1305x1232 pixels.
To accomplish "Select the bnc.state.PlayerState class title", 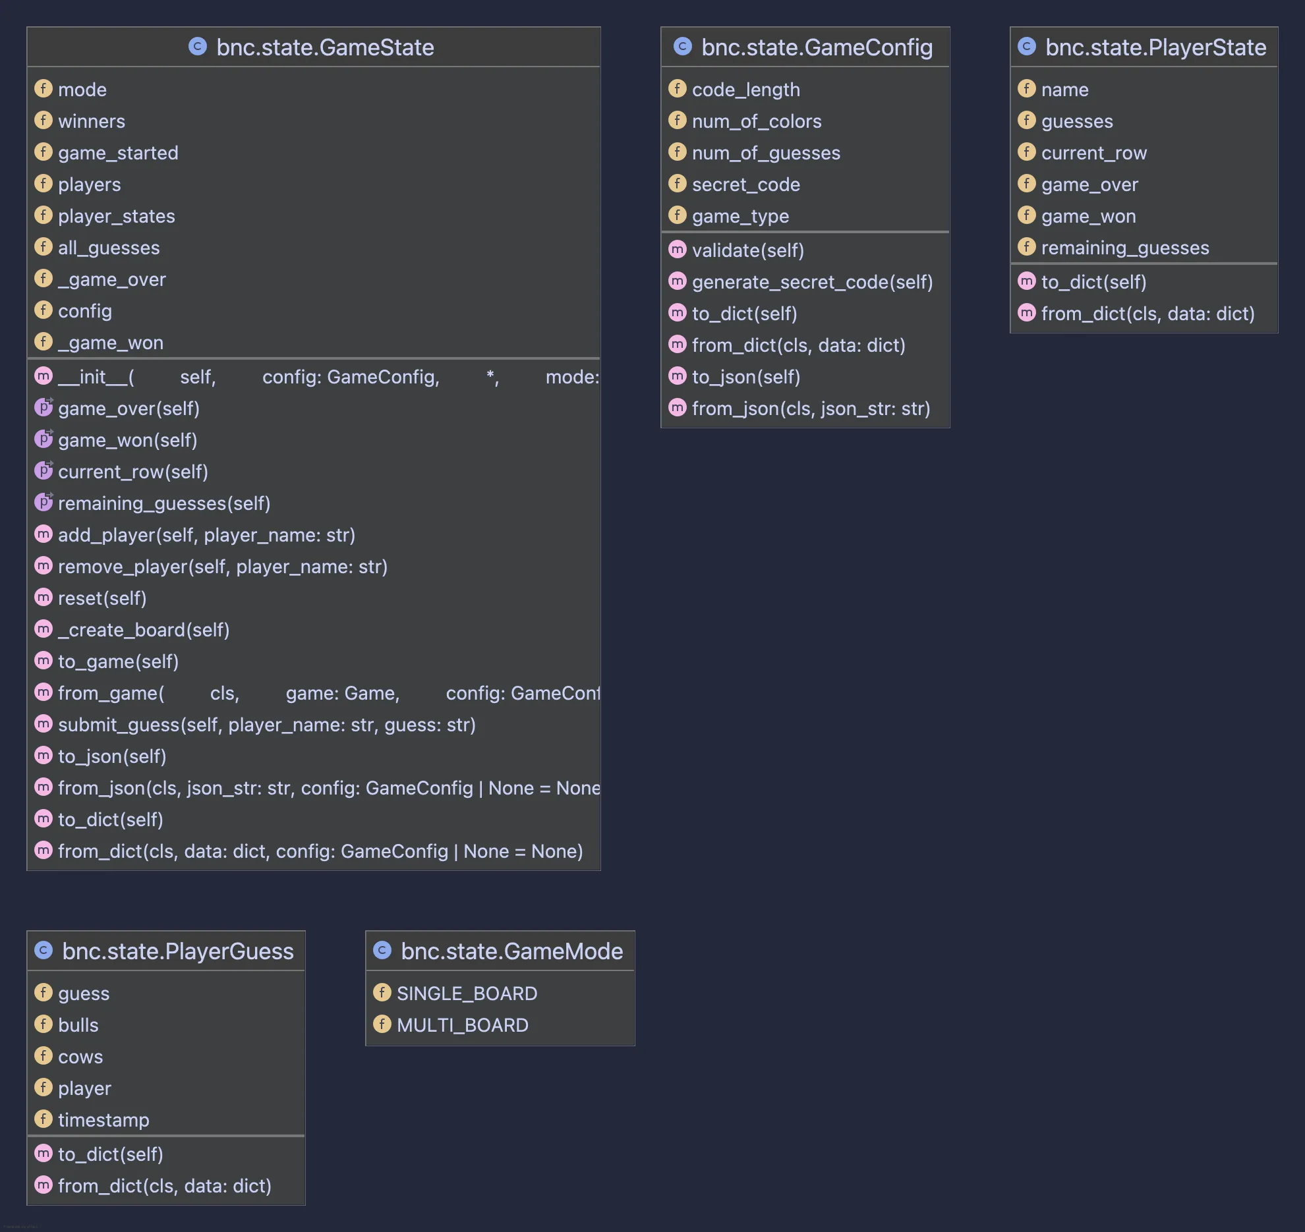I will (1156, 47).
